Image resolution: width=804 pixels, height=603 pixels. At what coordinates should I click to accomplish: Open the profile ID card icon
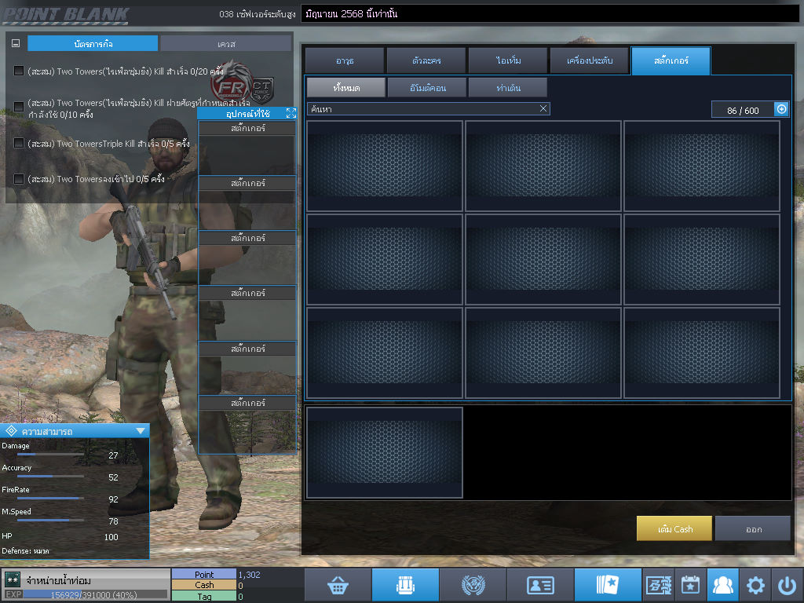(x=540, y=584)
